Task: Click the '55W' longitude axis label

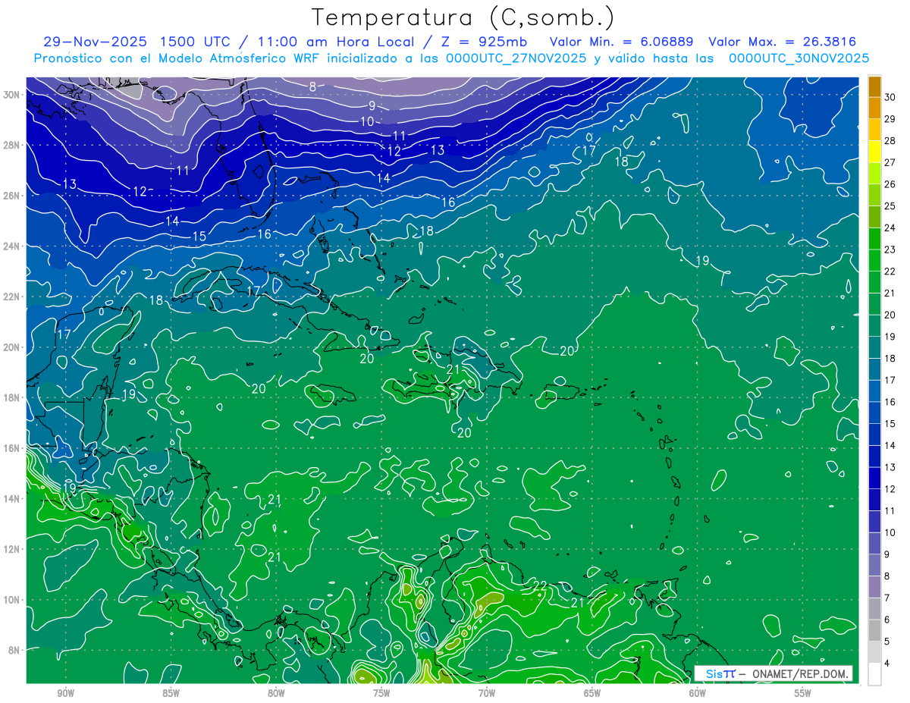Action: point(803,693)
